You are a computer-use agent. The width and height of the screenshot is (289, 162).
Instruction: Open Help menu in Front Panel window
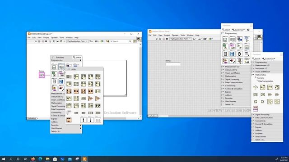point(197,35)
